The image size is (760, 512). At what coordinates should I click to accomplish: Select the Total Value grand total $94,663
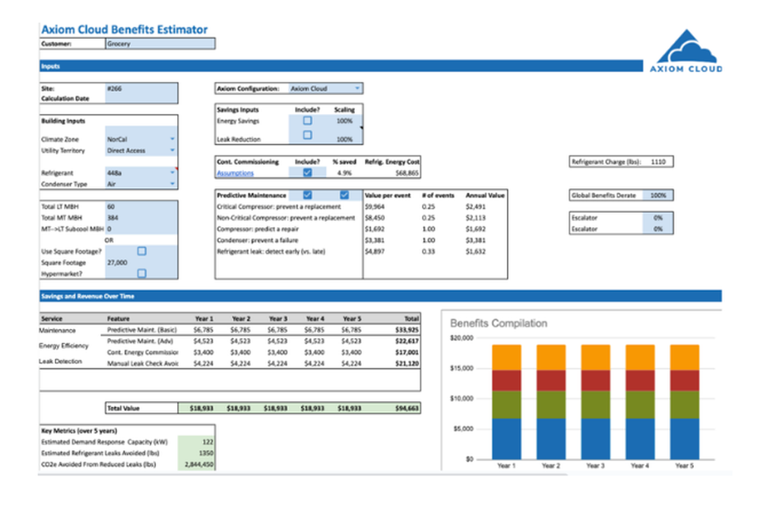tap(407, 409)
